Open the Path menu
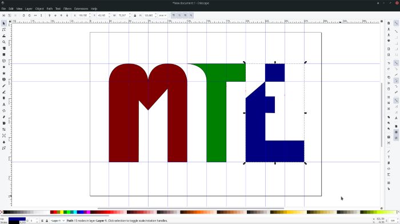400x224 pixels. 50,9
